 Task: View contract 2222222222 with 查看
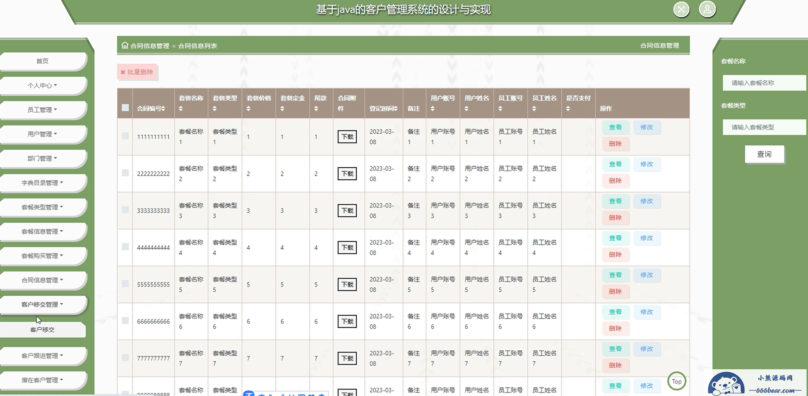click(615, 164)
